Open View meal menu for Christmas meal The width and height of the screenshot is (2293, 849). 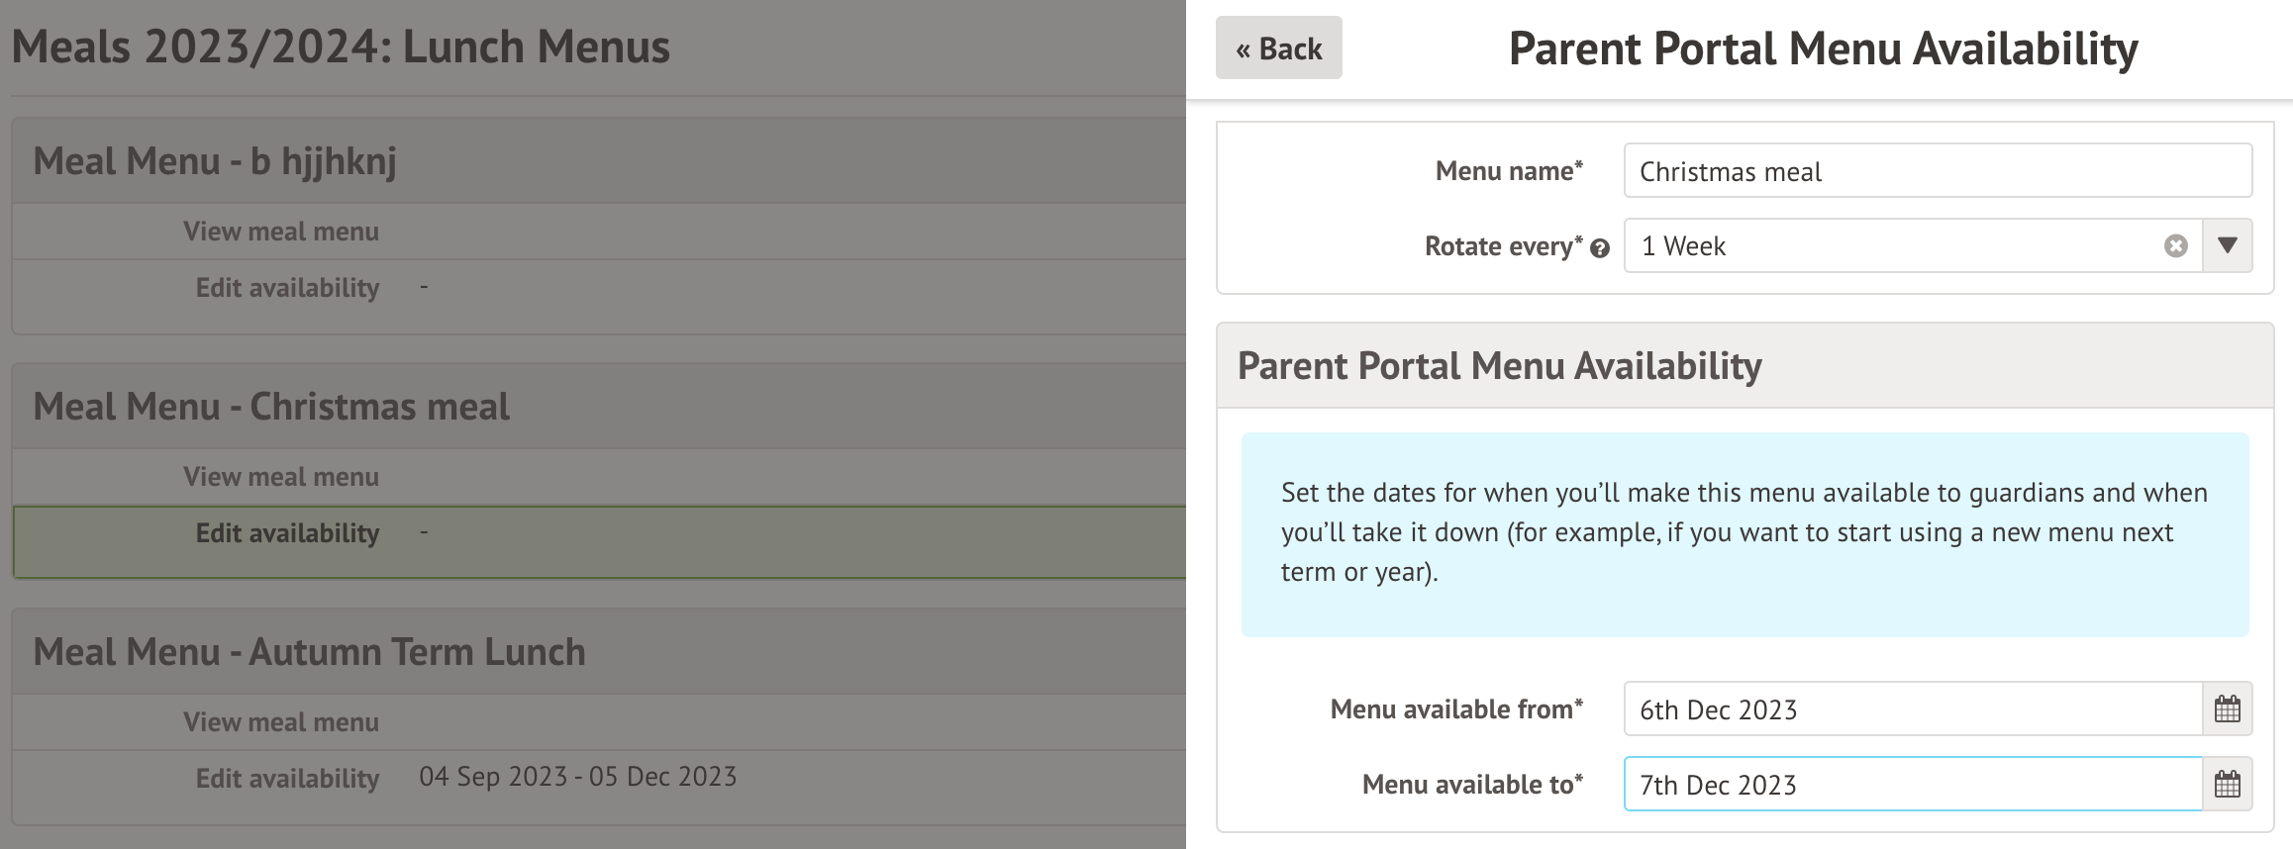(x=281, y=477)
